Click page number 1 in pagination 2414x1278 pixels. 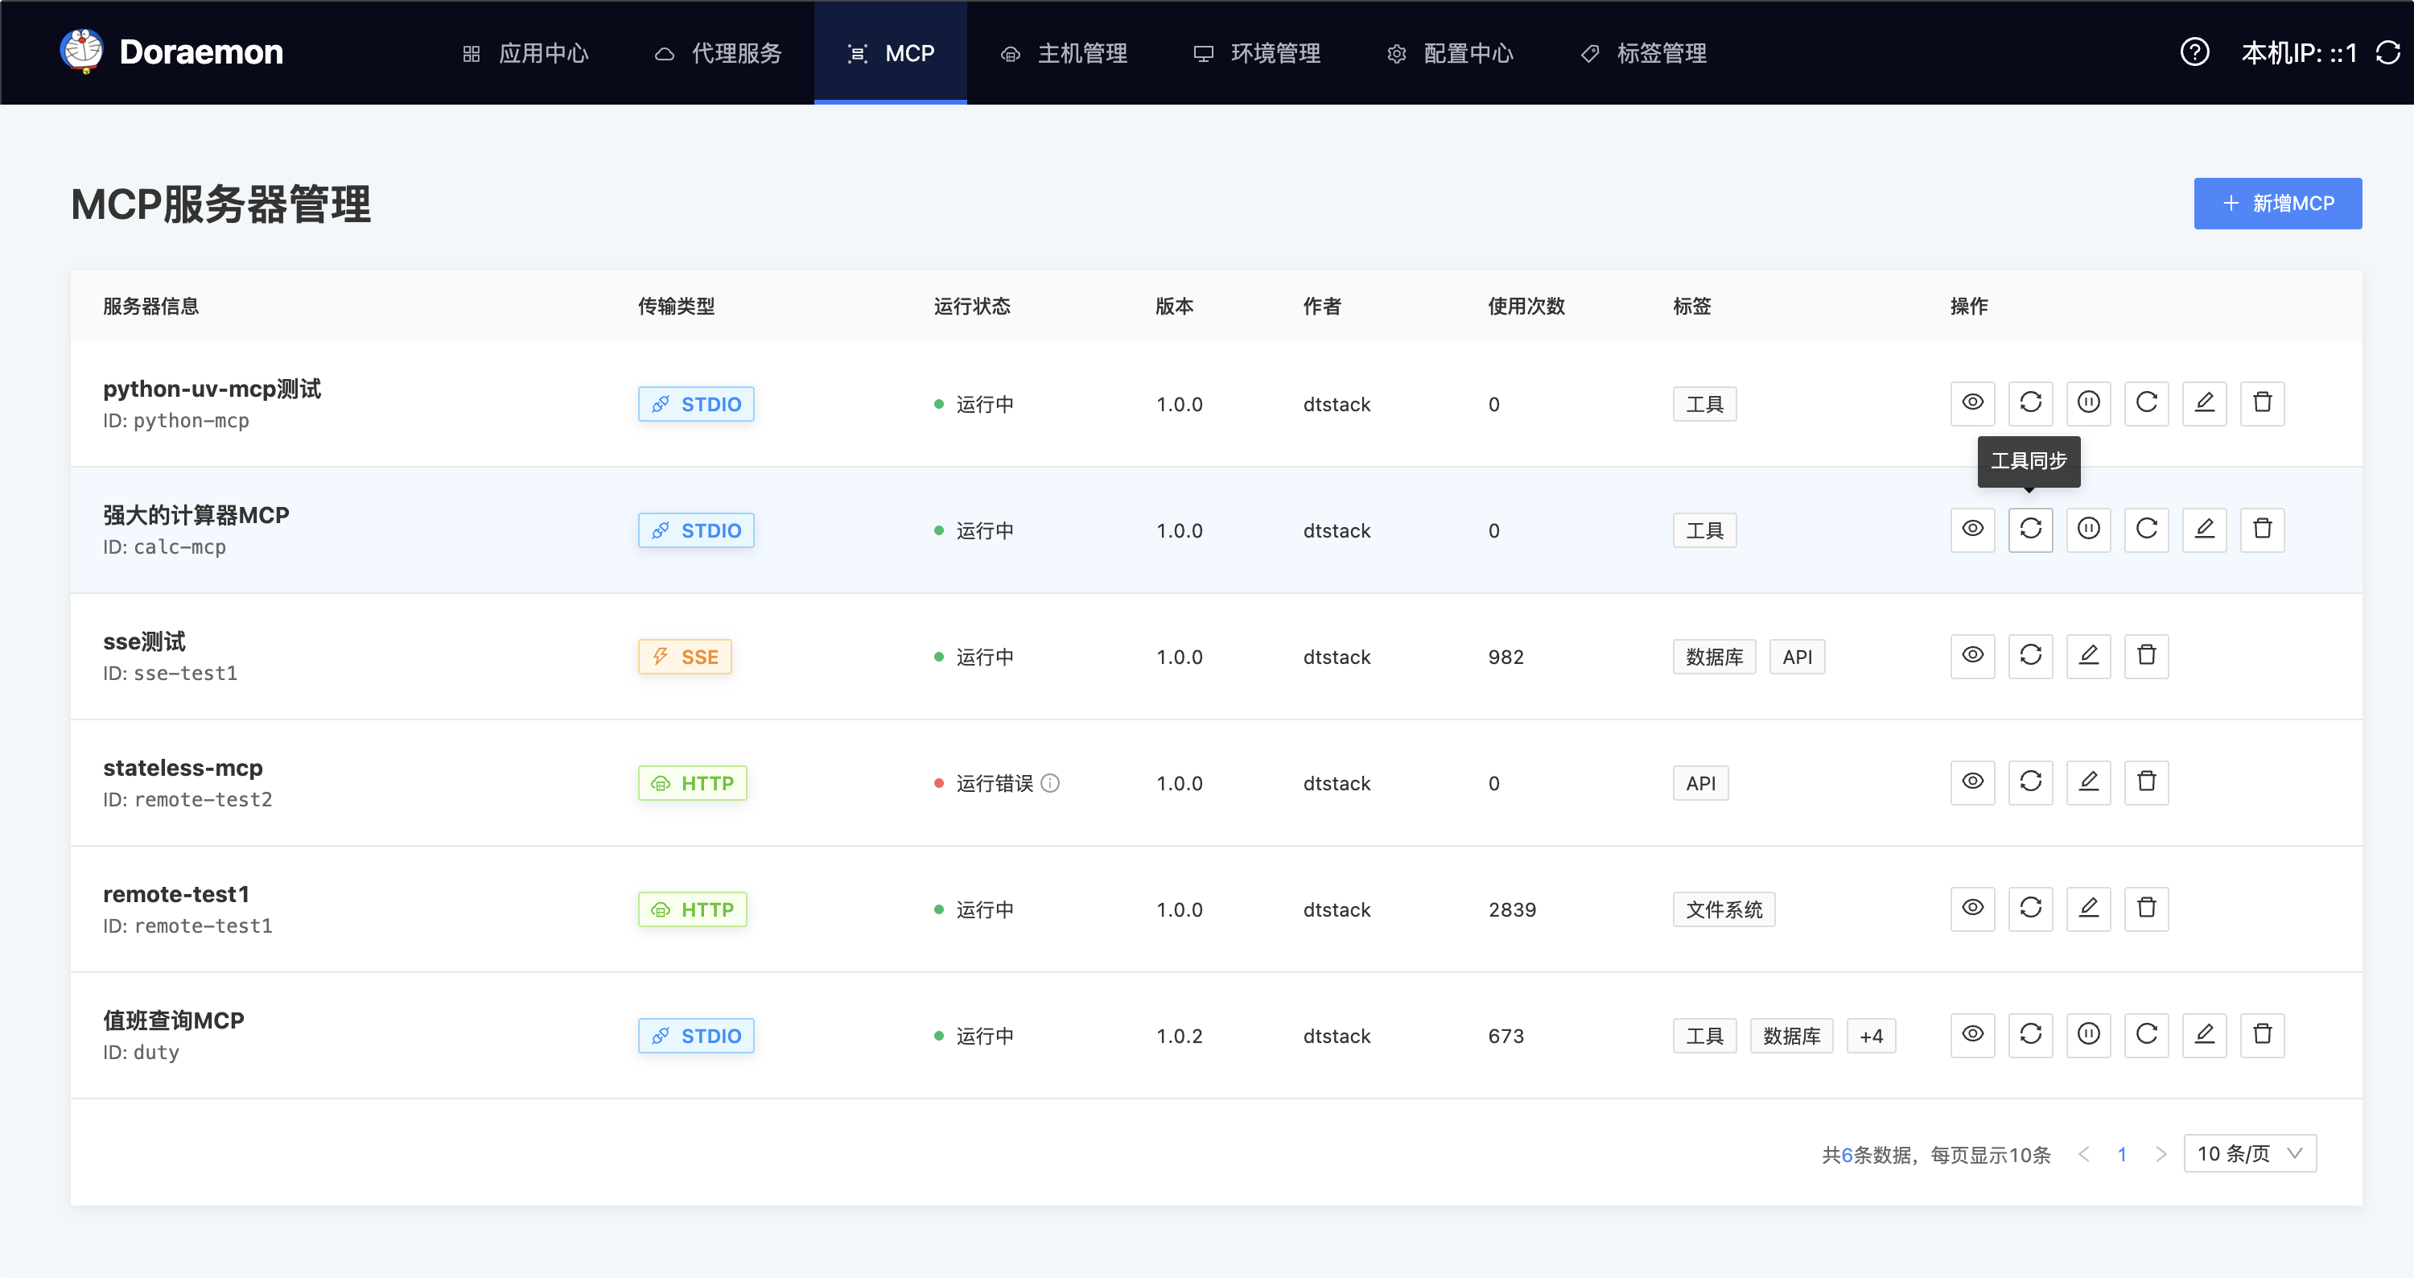pos(2122,1153)
